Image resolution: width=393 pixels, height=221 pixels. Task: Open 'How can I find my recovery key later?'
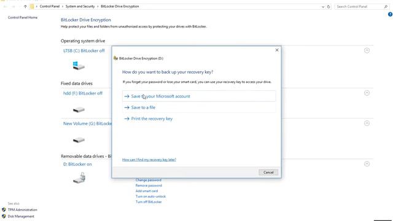pos(149,160)
